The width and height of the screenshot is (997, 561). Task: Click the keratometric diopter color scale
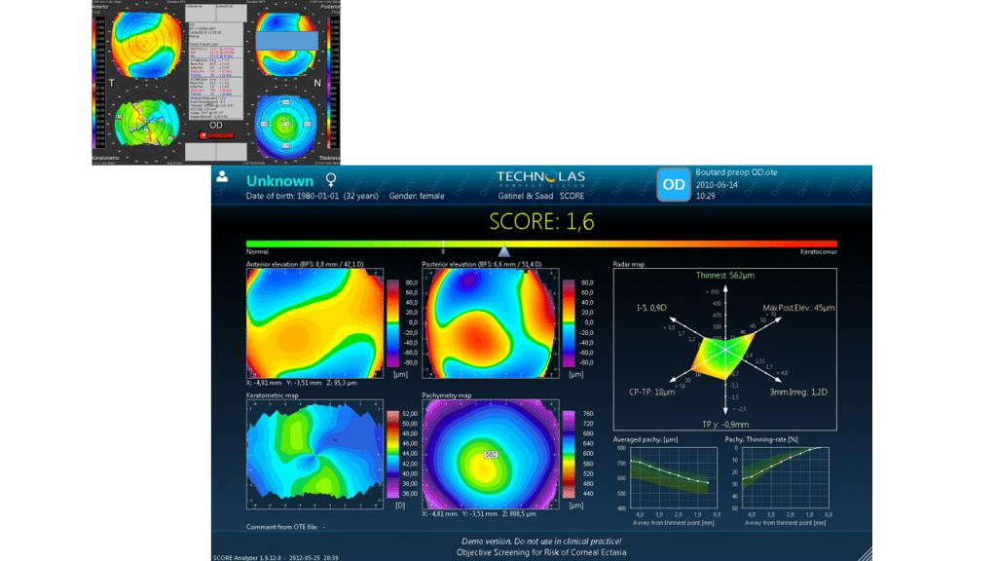(393, 455)
